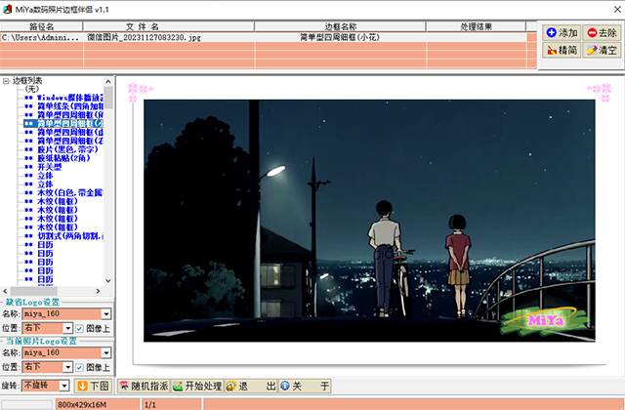Open the 关于 about dialog

coord(305,386)
